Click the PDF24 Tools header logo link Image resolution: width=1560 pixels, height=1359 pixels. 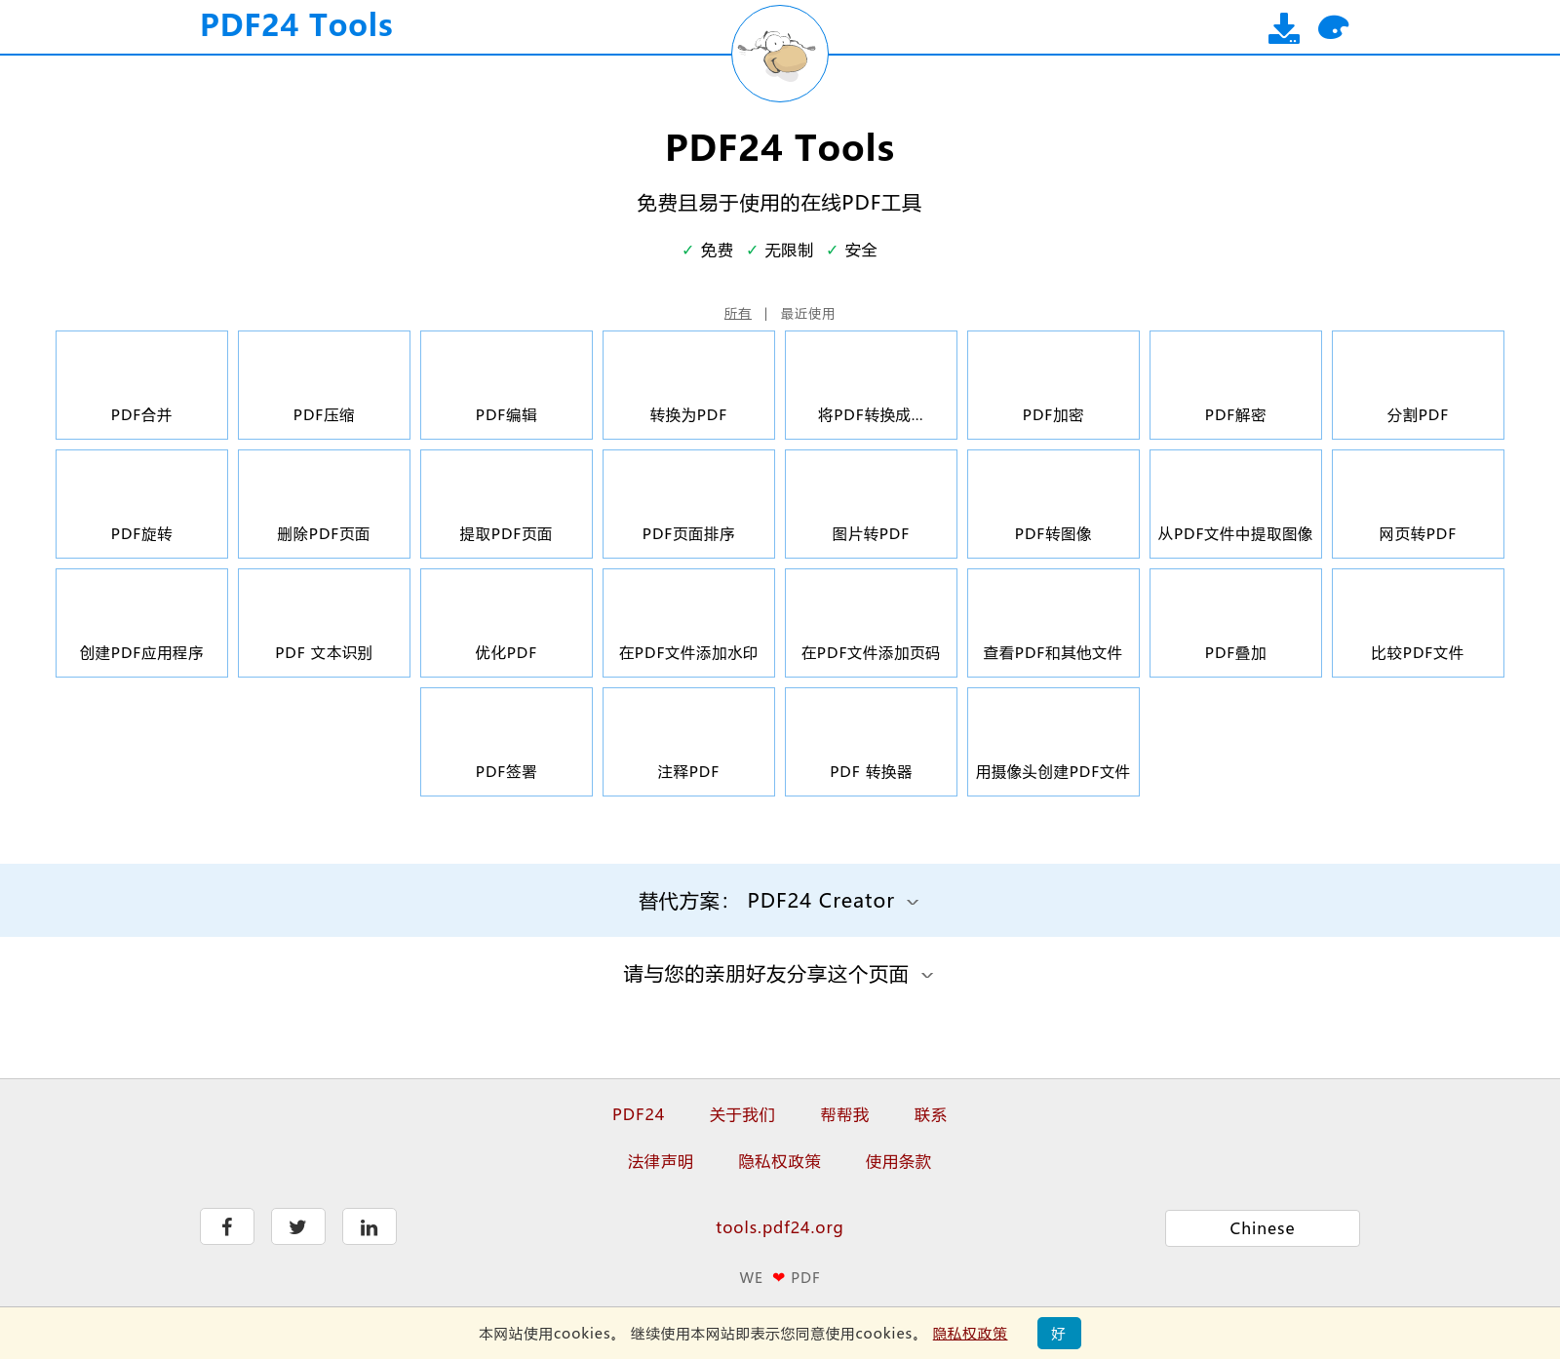coord(296,25)
